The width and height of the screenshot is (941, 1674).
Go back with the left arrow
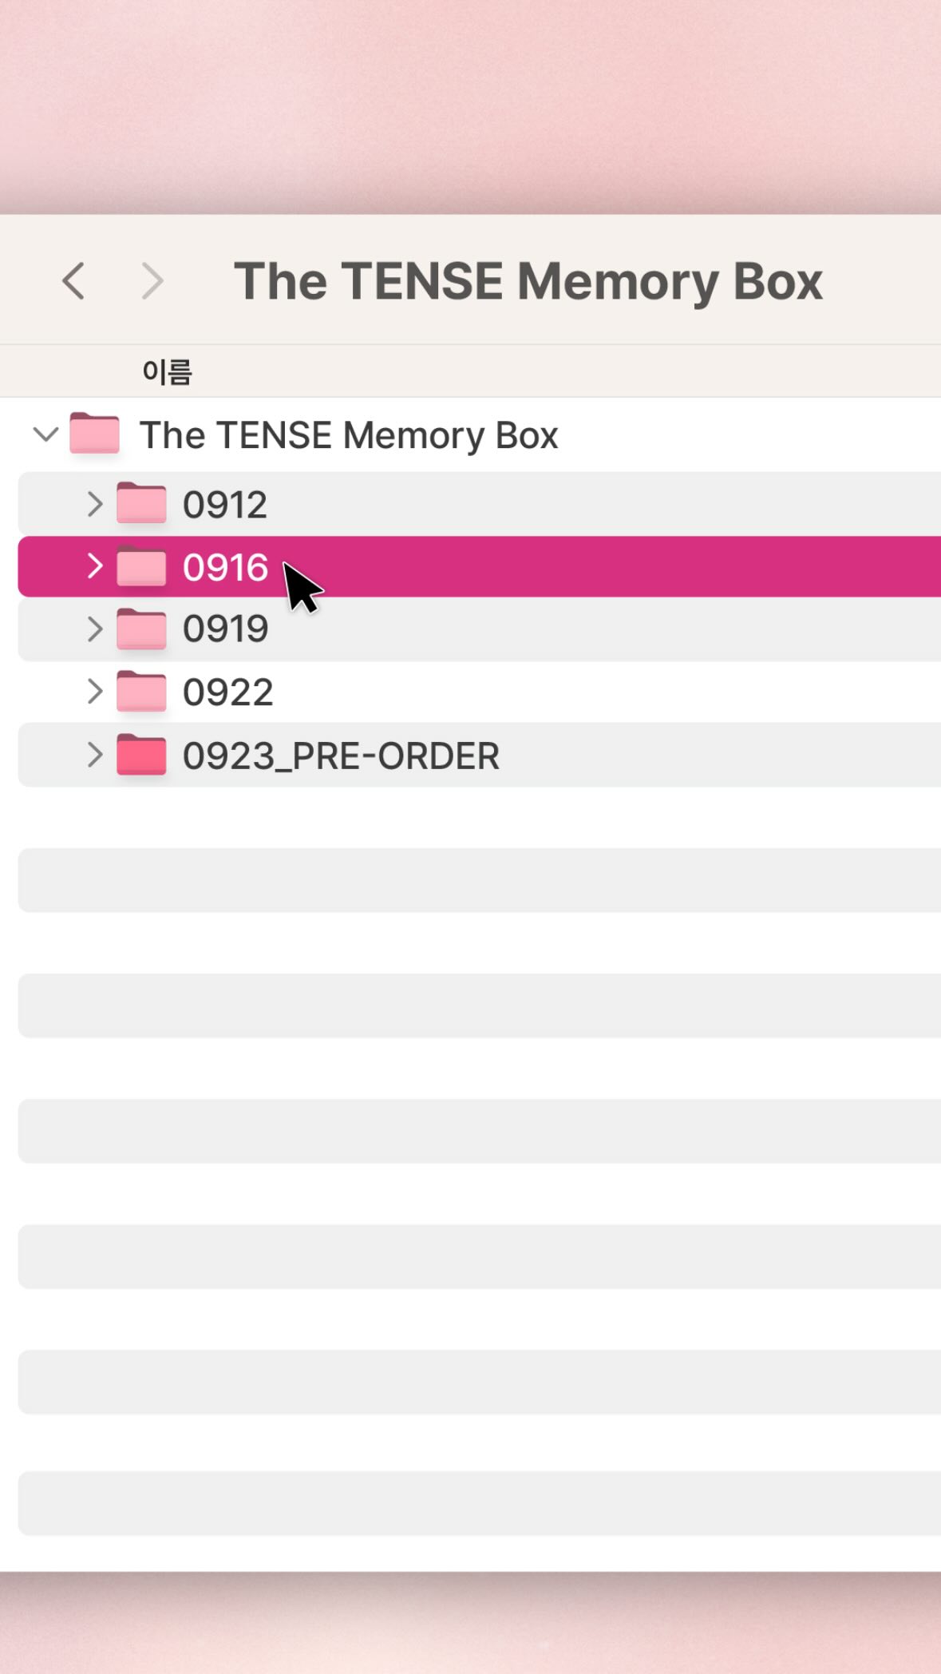pos(73,281)
